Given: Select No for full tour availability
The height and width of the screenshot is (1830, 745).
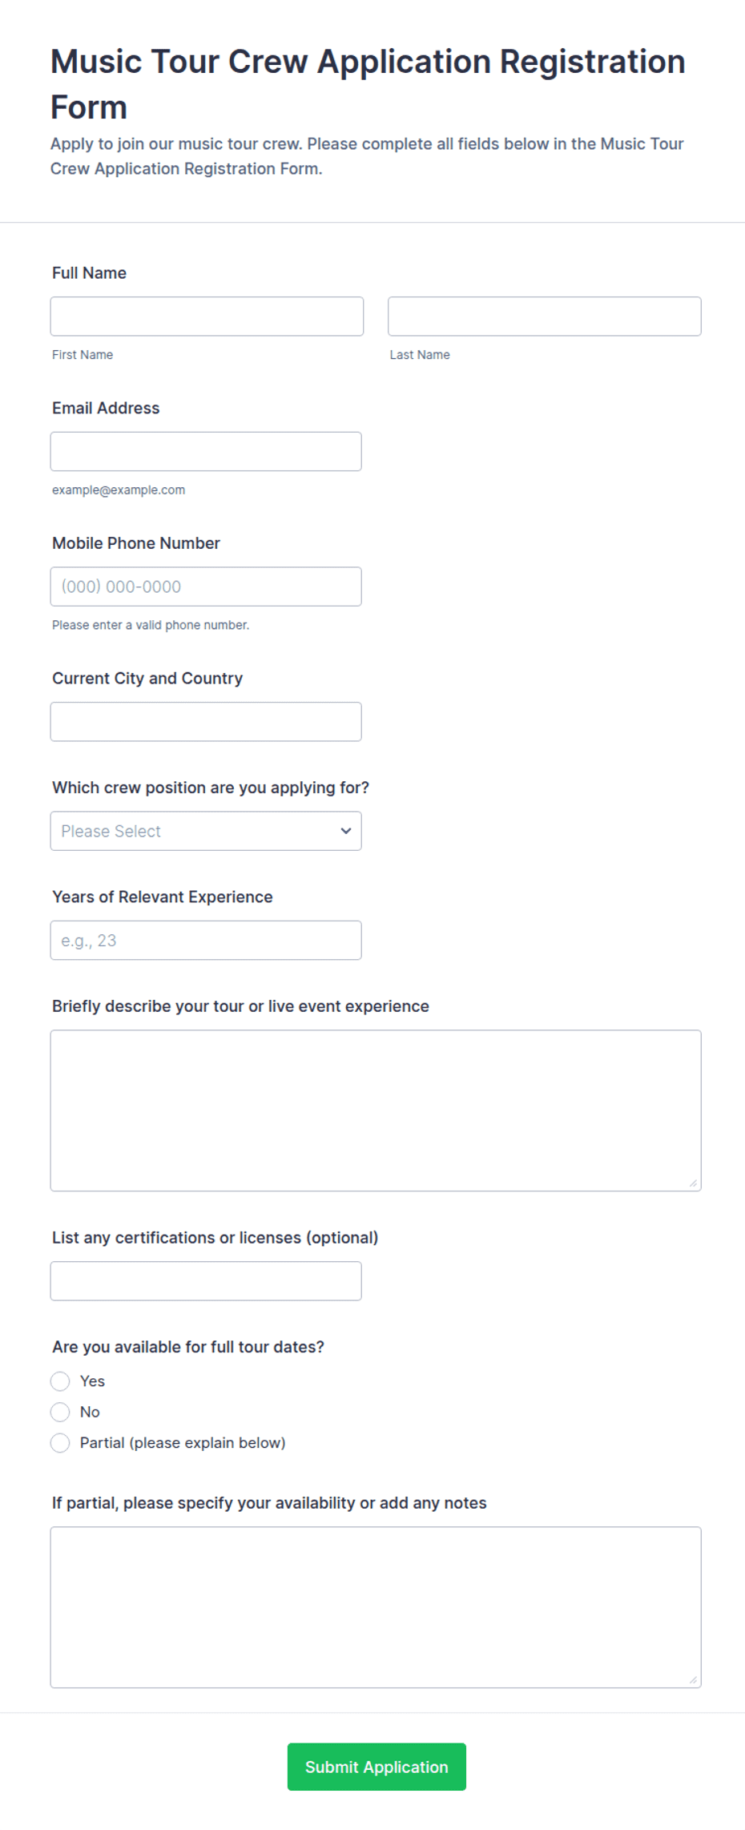Looking at the screenshot, I should tap(60, 1412).
